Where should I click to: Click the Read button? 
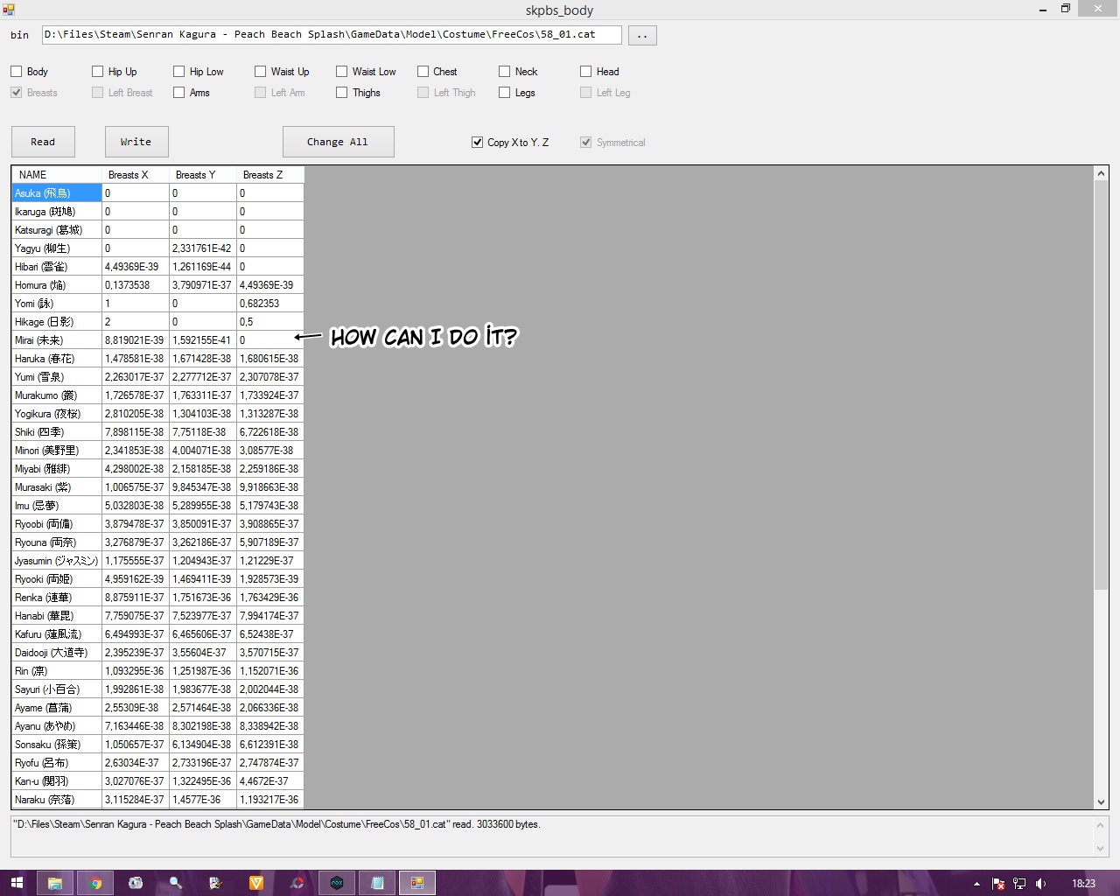(43, 142)
